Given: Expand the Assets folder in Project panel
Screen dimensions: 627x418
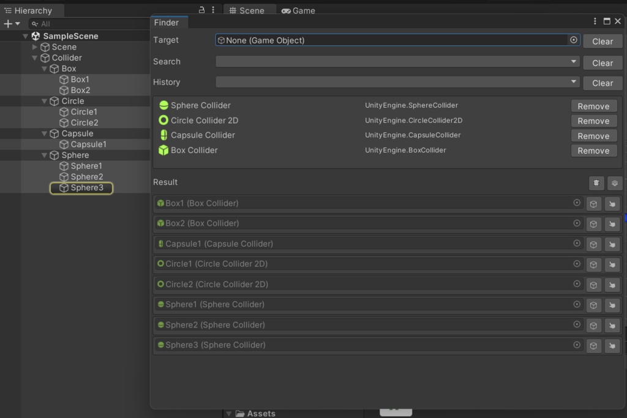Looking at the screenshot, I should [229, 414].
